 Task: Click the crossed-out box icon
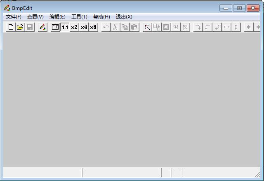pos(185,27)
